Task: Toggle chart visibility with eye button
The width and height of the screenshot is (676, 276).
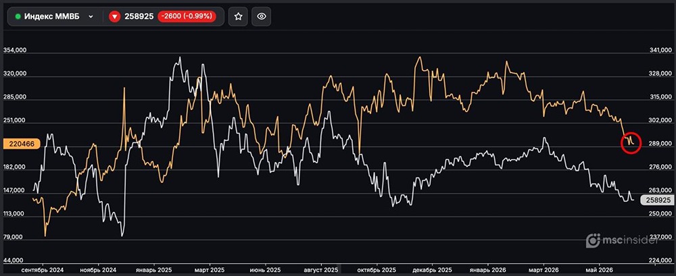Action: tap(261, 16)
